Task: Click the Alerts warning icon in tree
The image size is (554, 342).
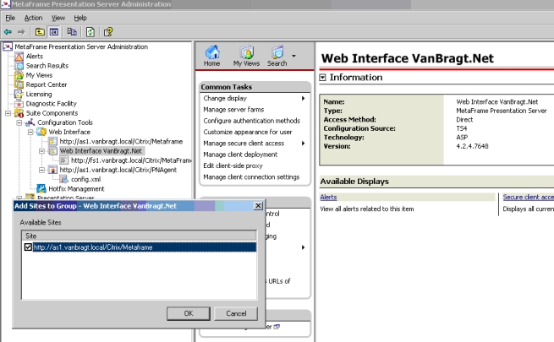Action: [19, 57]
